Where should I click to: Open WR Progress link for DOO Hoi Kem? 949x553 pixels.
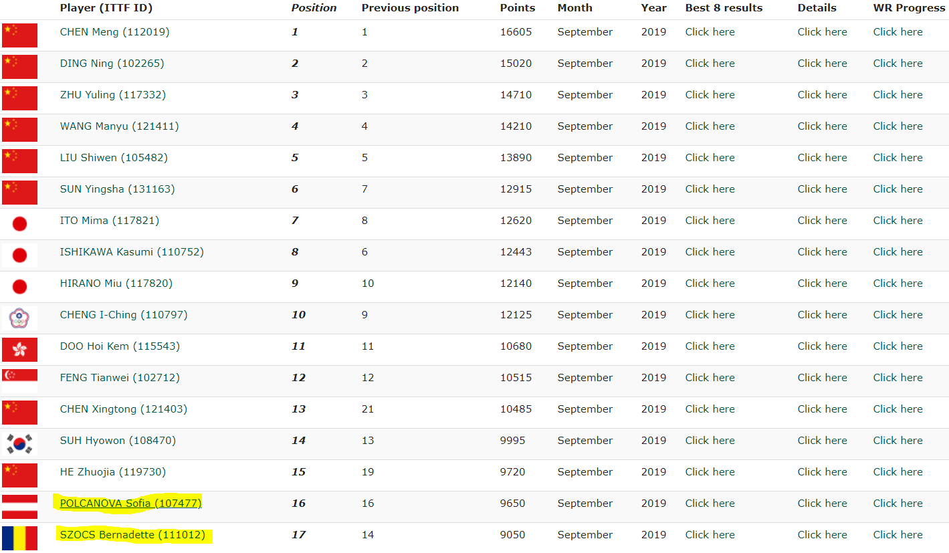point(898,346)
